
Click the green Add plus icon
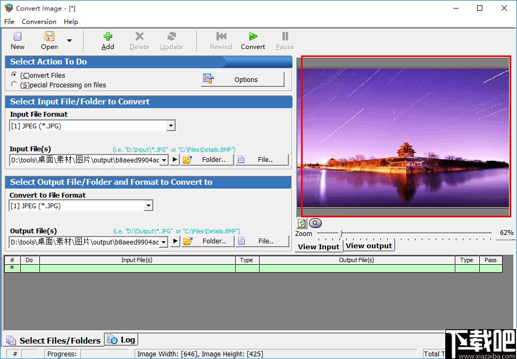[x=108, y=36]
